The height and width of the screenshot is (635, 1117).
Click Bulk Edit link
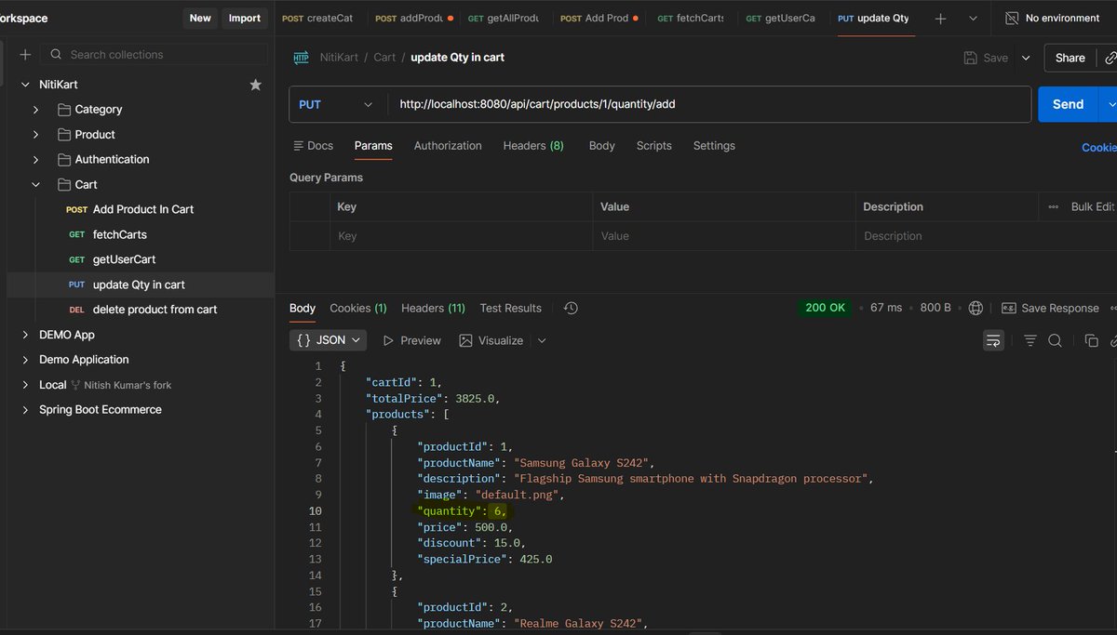click(x=1093, y=207)
